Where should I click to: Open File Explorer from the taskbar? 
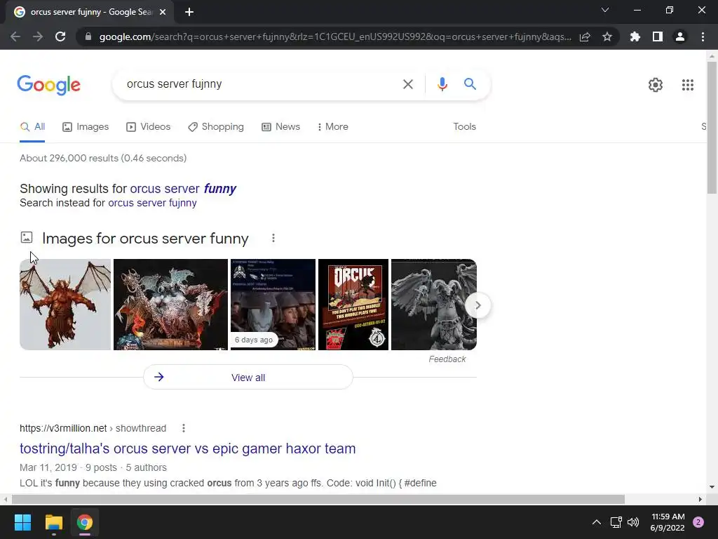tap(53, 522)
